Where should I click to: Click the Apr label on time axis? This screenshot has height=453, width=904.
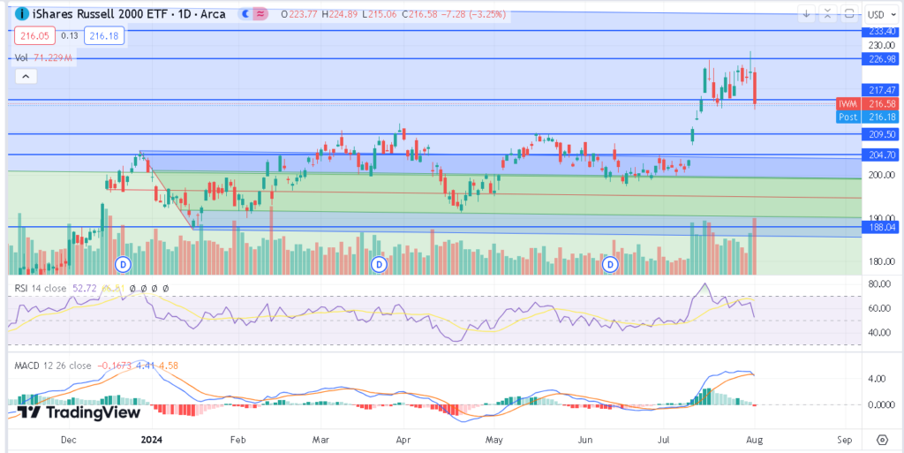(404, 440)
